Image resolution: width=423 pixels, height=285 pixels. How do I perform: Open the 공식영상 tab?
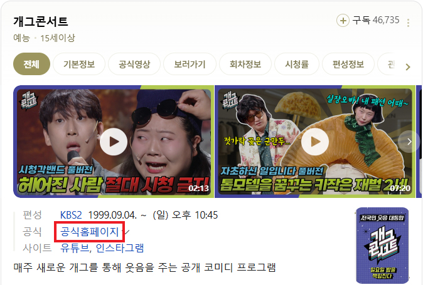click(x=134, y=64)
